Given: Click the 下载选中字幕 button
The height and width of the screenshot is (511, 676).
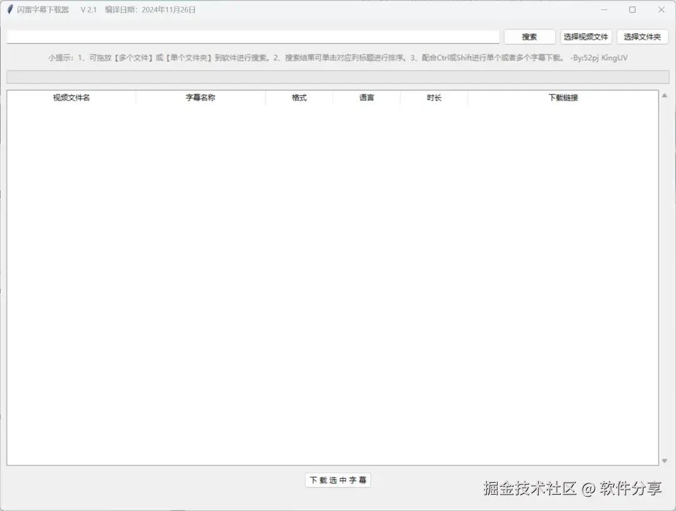Looking at the screenshot, I should tap(338, 480).
